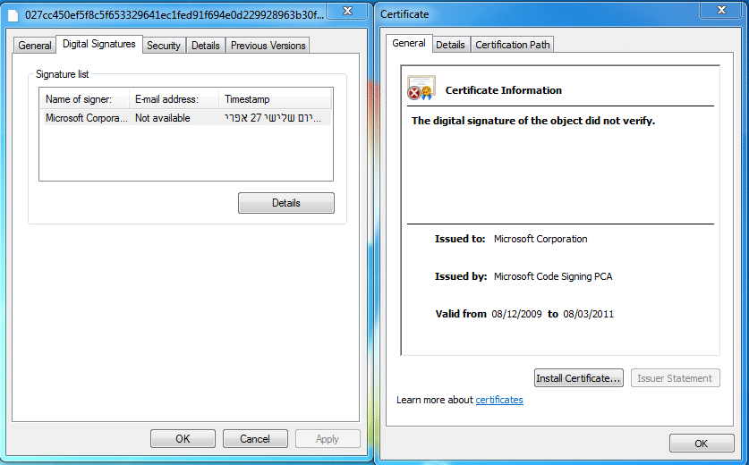Click Install Certificate... button
749x465 pixels.
coord(578,378)
